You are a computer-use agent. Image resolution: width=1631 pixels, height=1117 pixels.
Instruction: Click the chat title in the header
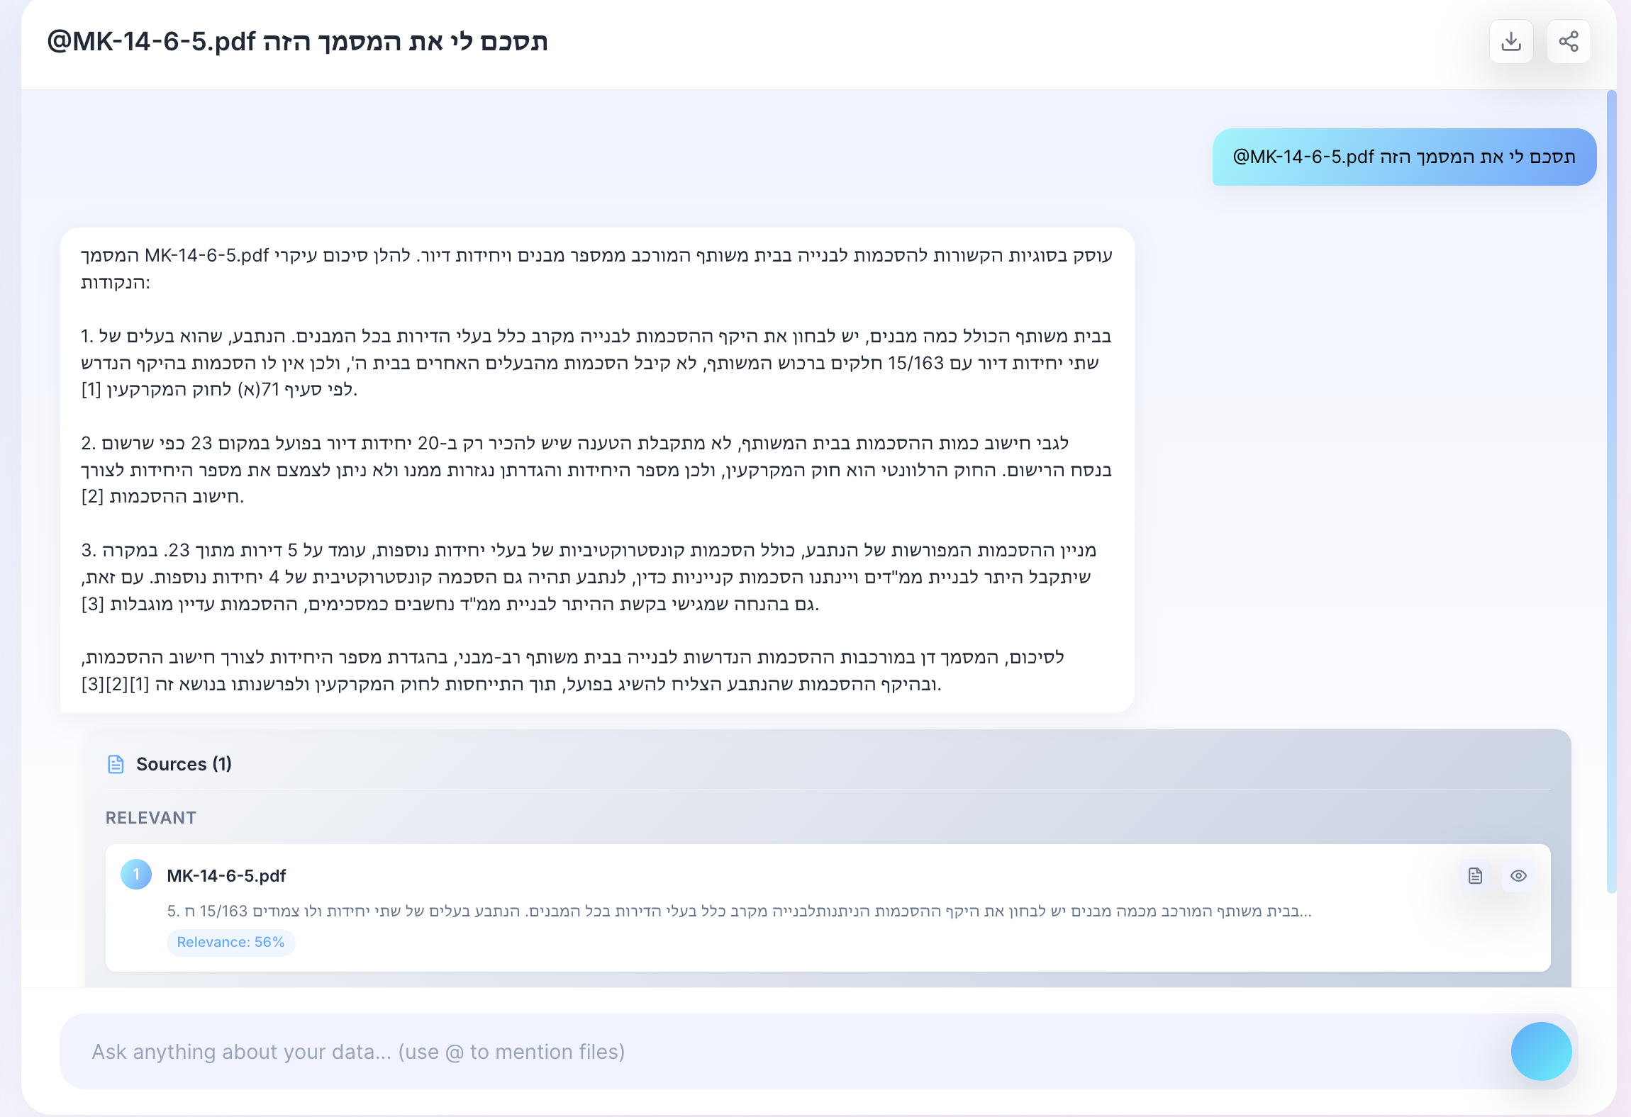coord(297,42)
